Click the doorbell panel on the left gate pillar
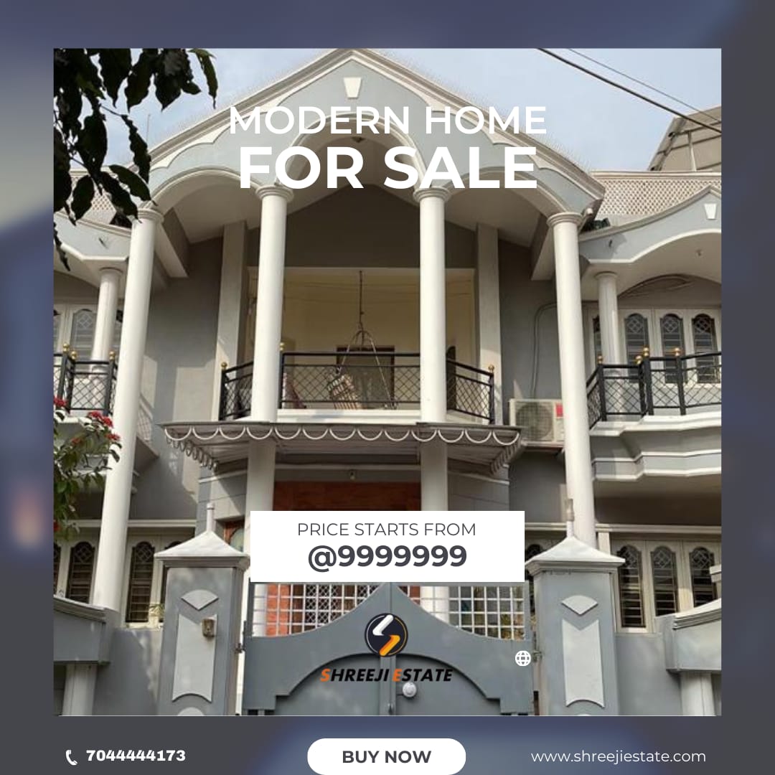Viewport: 775px width, 775px height. click(209, 626)
